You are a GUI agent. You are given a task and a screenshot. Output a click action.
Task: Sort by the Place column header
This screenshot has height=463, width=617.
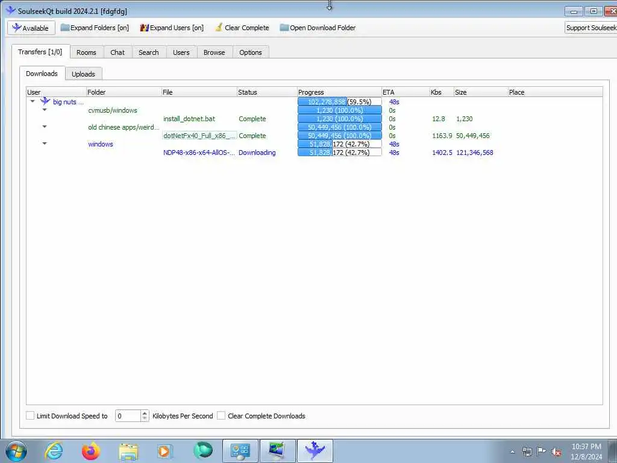pyautogui.click(x=555, y=92)
